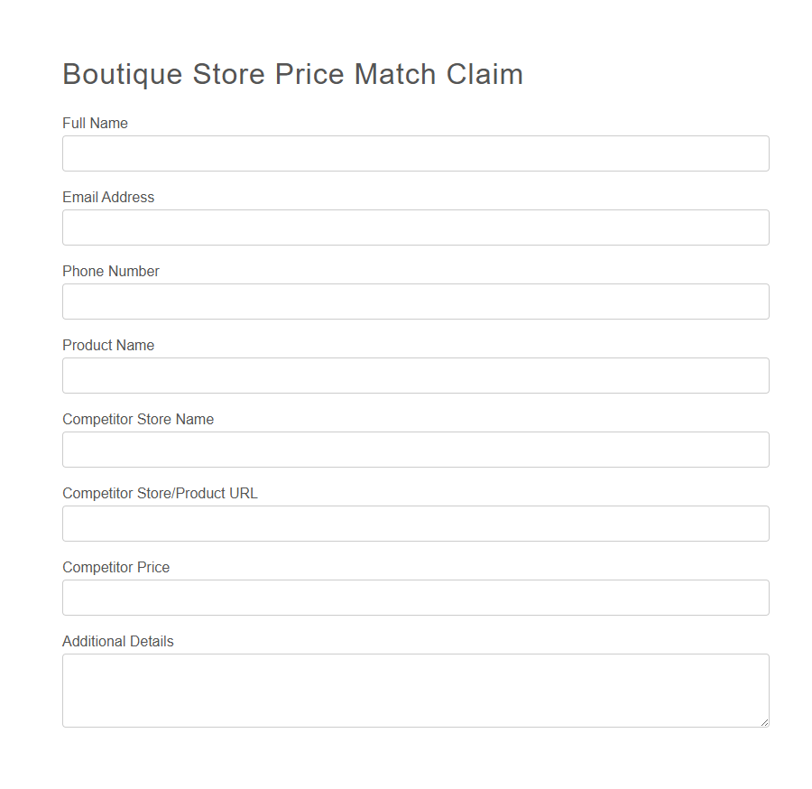Click the Additional Details label
812x789 pixels.
(x=118, y=641)
